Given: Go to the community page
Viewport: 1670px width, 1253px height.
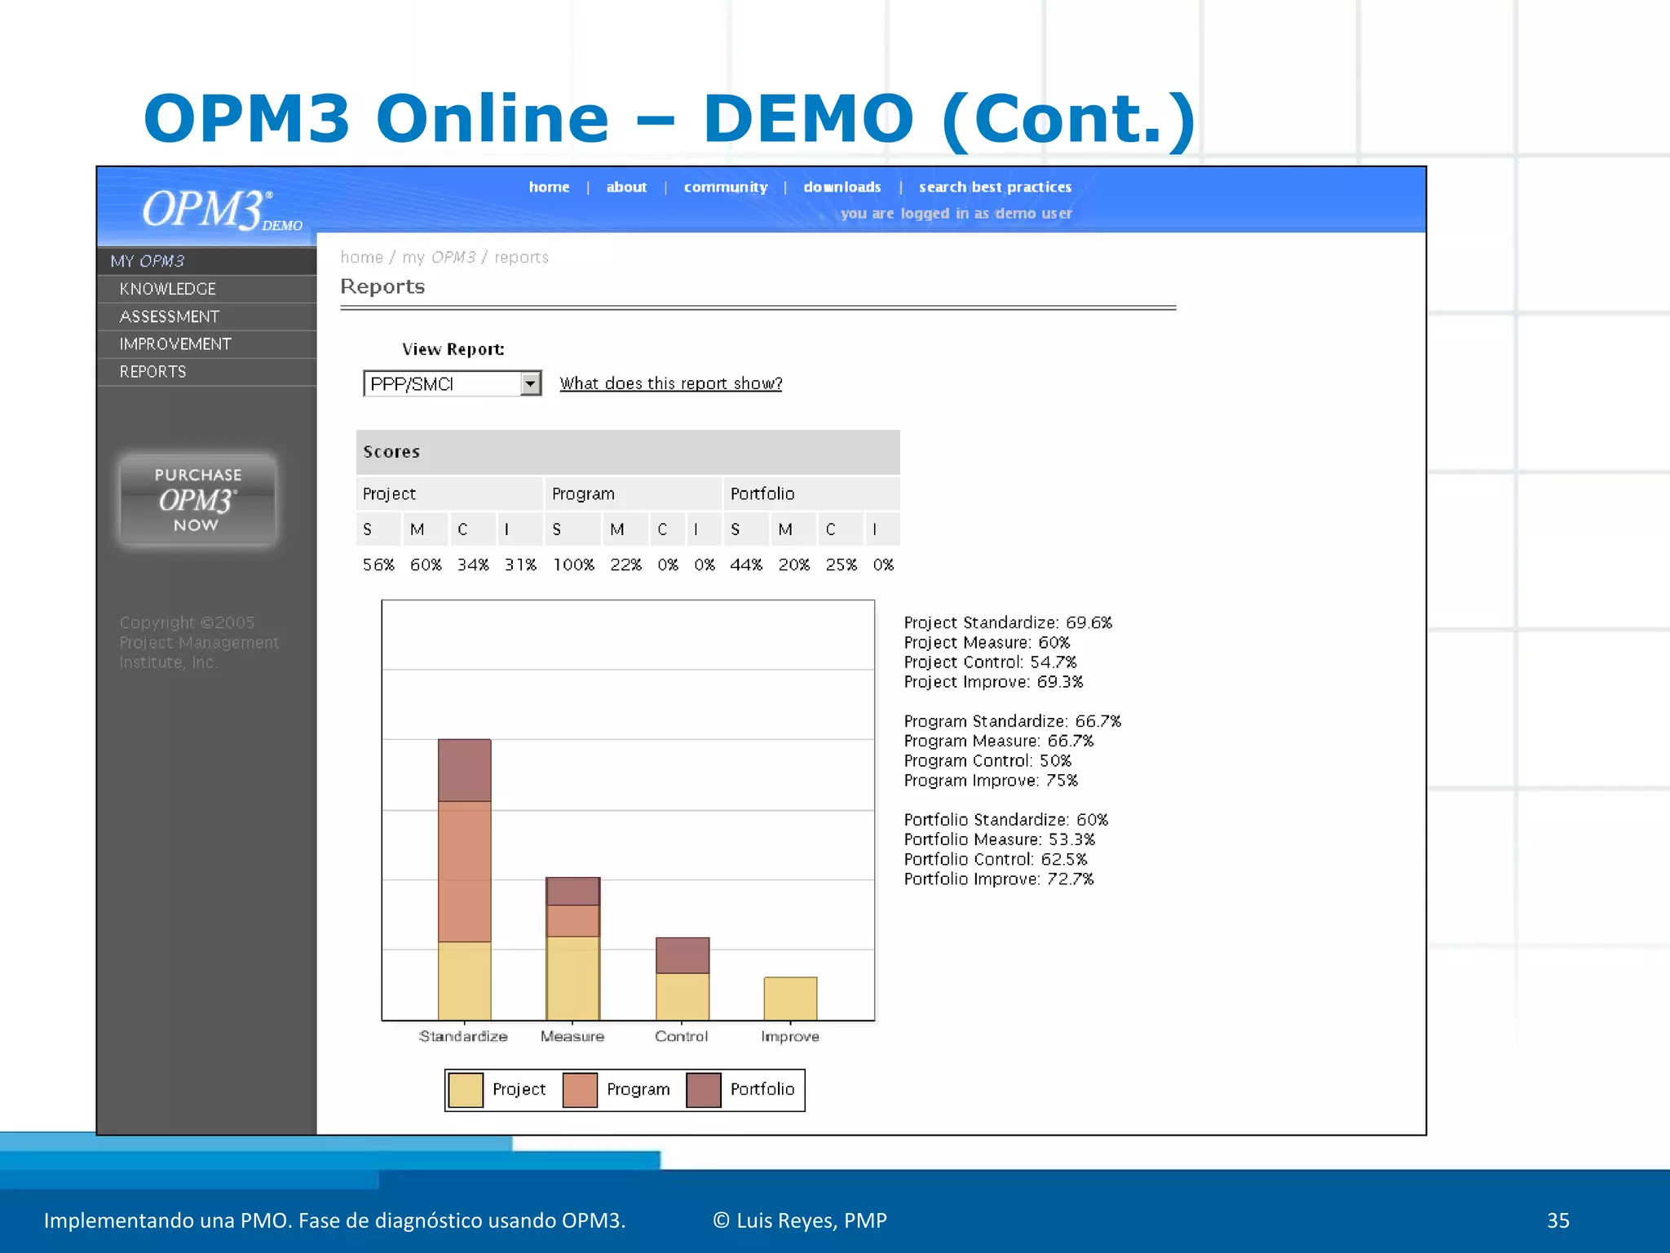Looking at the screenshot, I should click(726, 187).
